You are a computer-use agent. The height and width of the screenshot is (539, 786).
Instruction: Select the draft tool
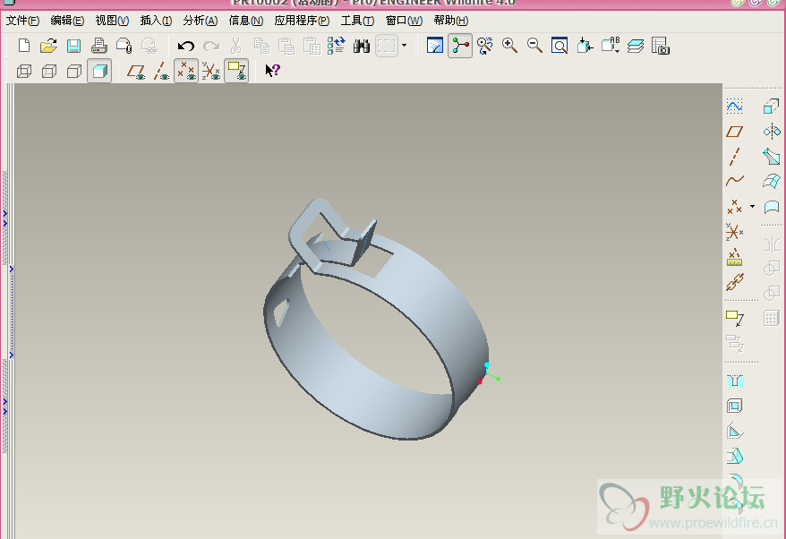(735, 457)
